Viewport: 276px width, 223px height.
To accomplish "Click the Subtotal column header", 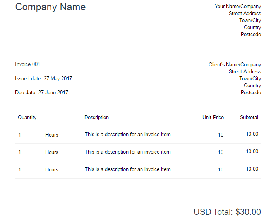I will point(249,117).
